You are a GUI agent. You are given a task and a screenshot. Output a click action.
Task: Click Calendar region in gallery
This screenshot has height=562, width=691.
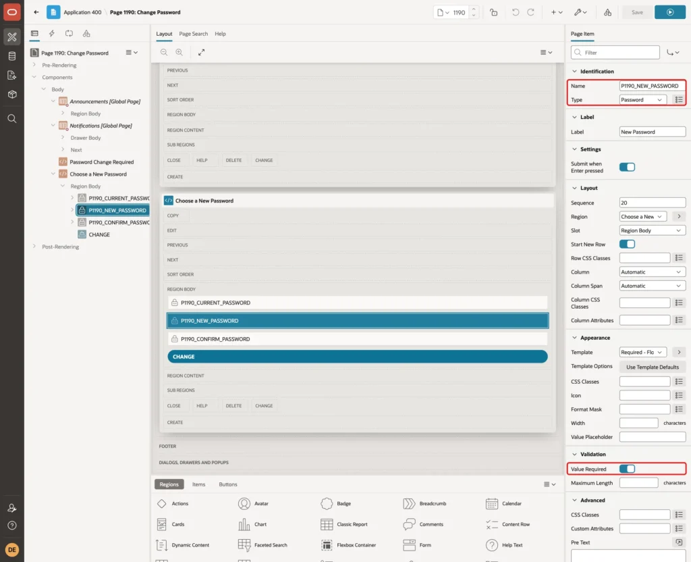pos(505,503)
